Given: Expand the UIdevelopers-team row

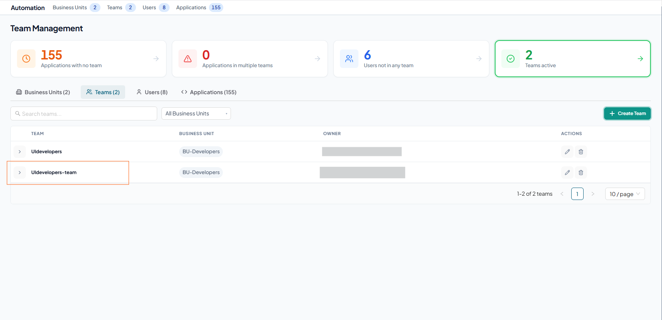Looking at the screenshot, I should click(20, 173).
